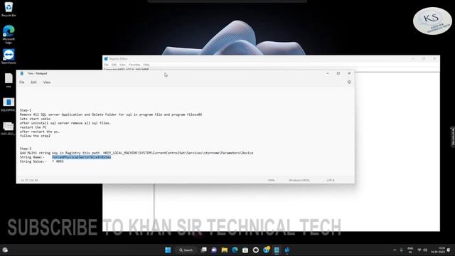
Task: Open Task View from taskbar
Action: point(204,250)
